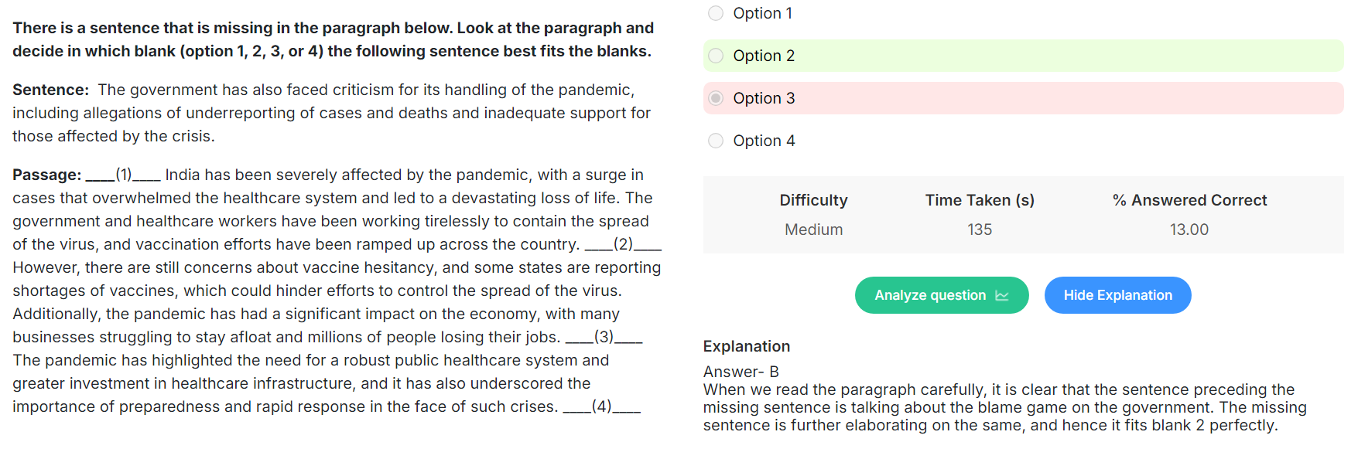Click blank (1) in the passage
Image resolution: width=1358 pixels, height=459 pixels.
tap(123, 175)
